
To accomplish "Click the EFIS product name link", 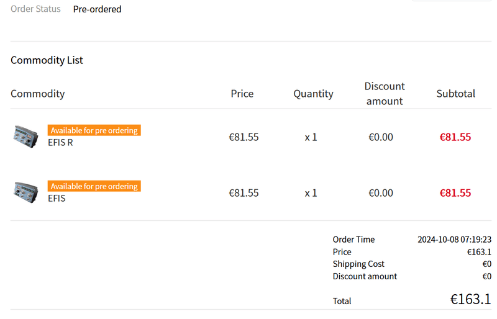I will pos(57,199).
